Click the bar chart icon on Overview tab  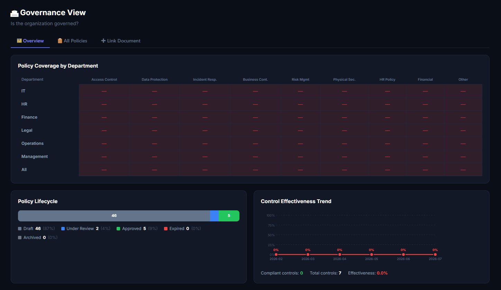[19, 41]
